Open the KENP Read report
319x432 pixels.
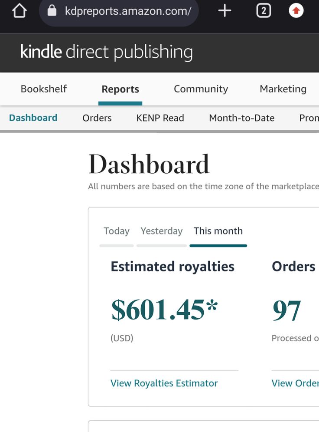pos(160,118)
